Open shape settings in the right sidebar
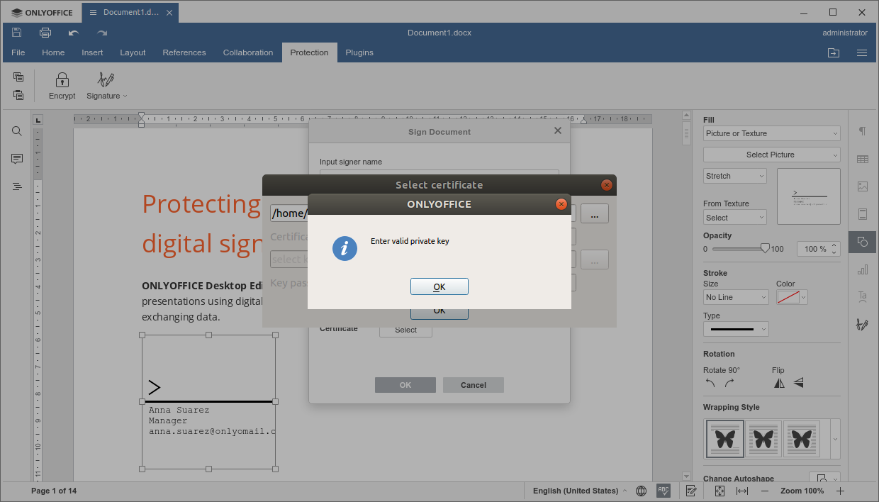 pos(862,242)
